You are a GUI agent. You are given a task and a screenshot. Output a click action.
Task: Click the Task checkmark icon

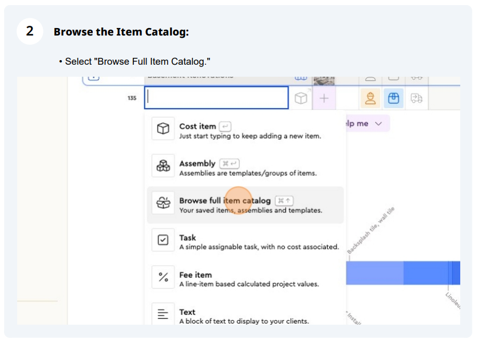(x=163, y=240)
